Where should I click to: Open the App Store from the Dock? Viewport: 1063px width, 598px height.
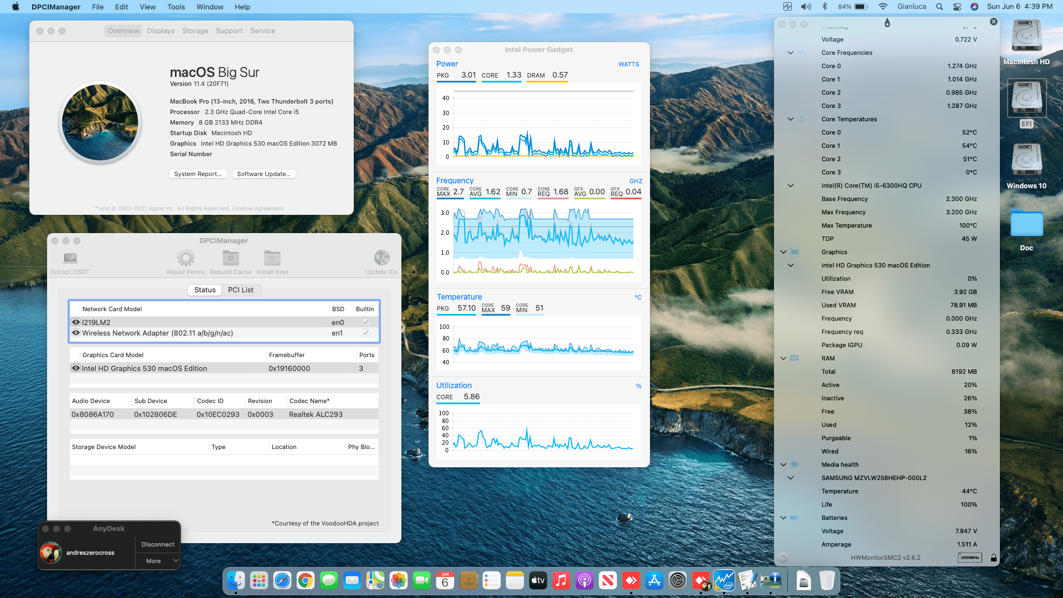(x=654, y=580)
